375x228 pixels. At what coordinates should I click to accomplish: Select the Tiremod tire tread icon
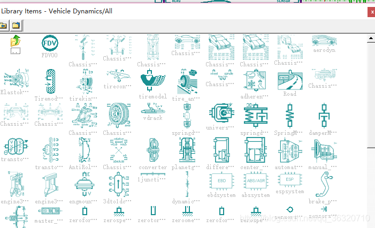pyautogui.click(x=50, y=81)
